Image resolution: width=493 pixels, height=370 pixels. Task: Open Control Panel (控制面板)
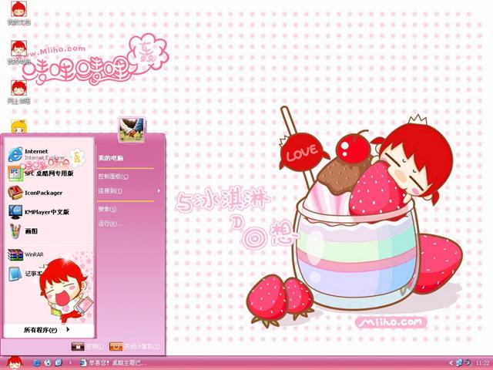point(113,177)
